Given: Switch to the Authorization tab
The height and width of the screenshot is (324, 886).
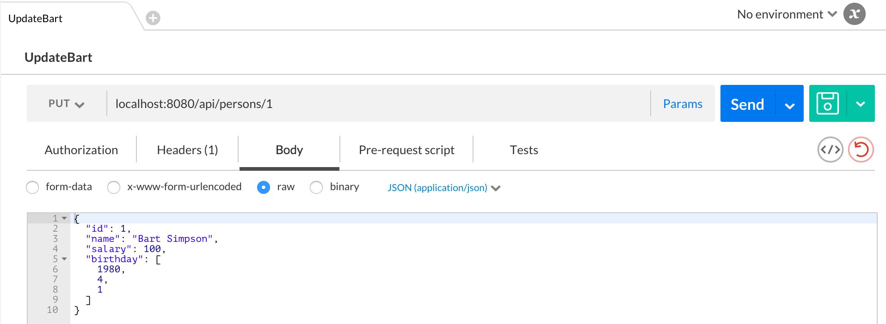Looking at the screenshot, I should click(x=81, y=150).
